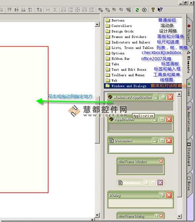Select the Maximised Application element
This screenshot has width=195, height=222.
[x=140, y=102]
